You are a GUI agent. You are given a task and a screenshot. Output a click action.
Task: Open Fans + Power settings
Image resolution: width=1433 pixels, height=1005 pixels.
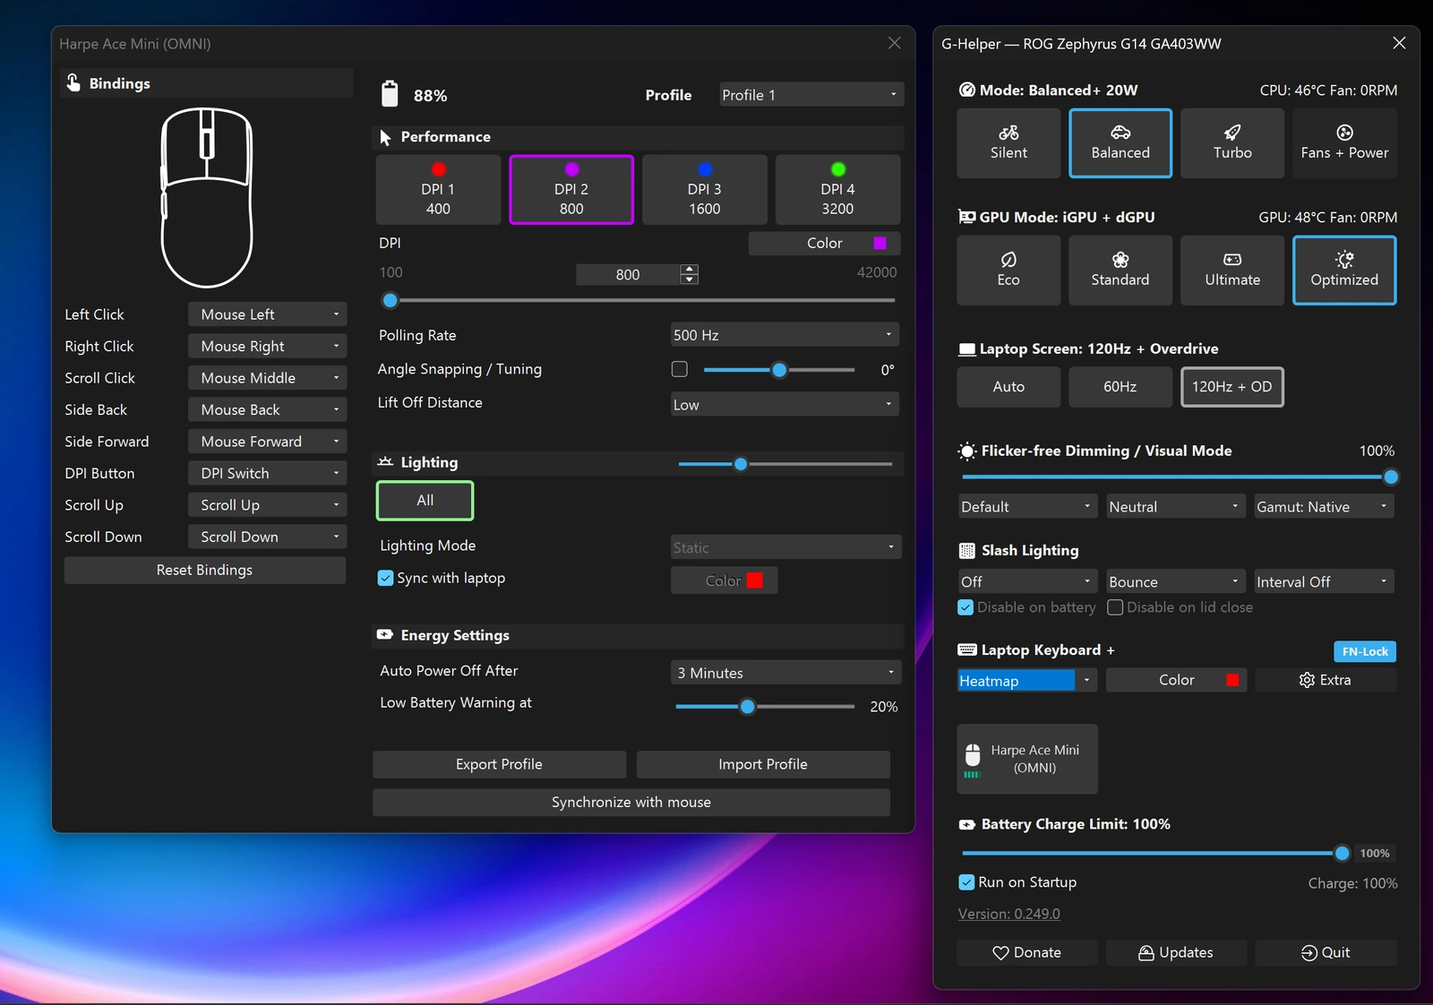coord(1344,143)
